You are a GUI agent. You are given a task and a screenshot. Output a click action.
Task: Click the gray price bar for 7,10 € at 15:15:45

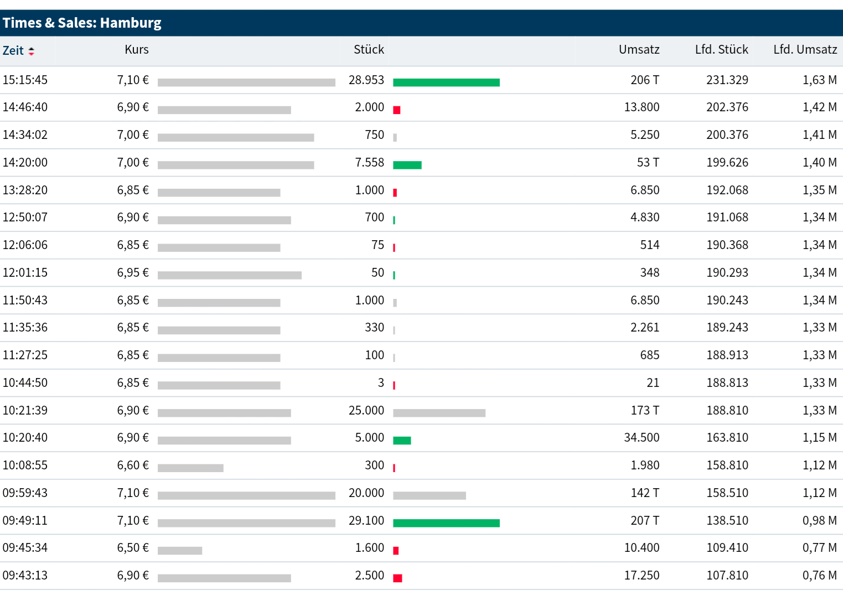coord(247,81)
